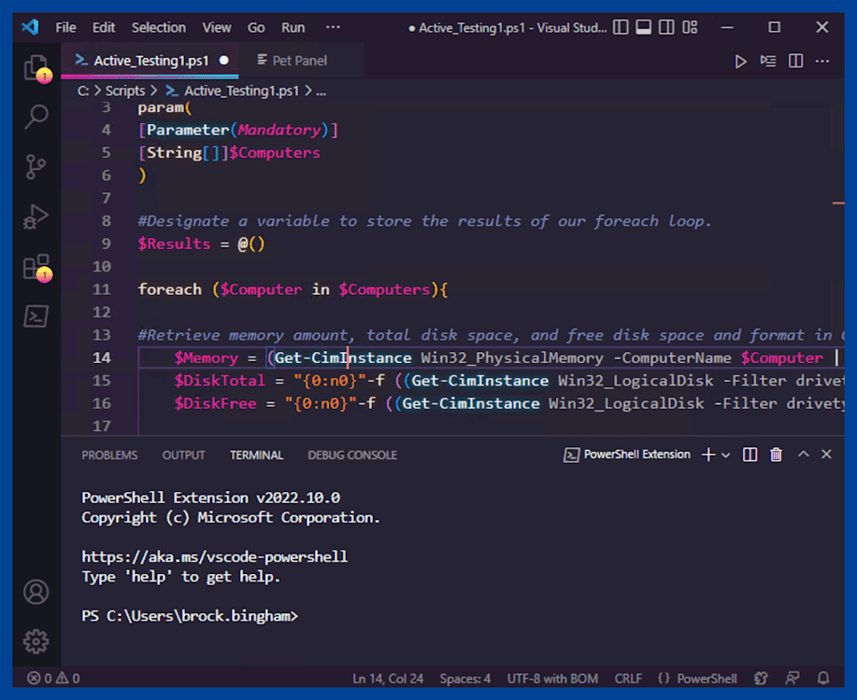Open the Extensions view
The height and width of the screenshot is (700, 857).
click(x=36, y=267)
